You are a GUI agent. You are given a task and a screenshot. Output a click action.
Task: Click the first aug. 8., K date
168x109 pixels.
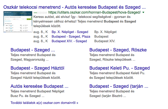tap(41, 32)
